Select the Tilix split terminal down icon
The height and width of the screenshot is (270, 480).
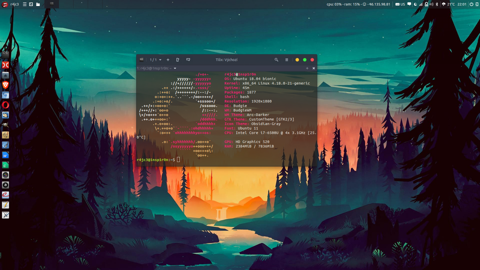coord(188,60)
